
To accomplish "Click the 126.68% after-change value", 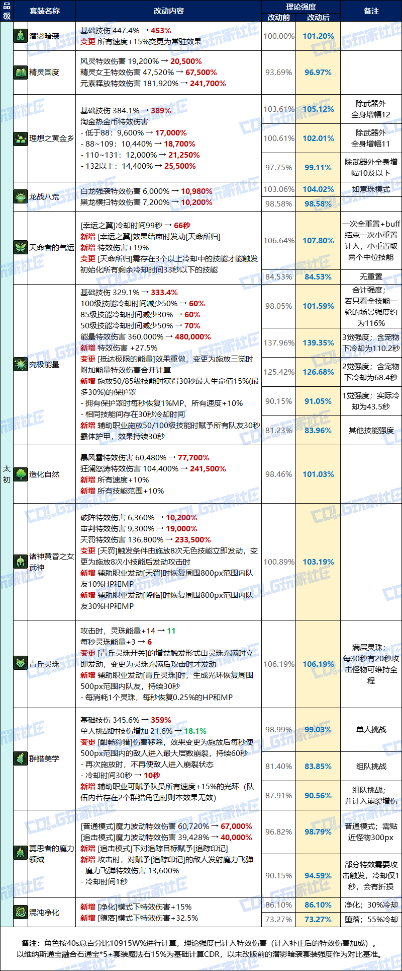I will coord(318,372).
